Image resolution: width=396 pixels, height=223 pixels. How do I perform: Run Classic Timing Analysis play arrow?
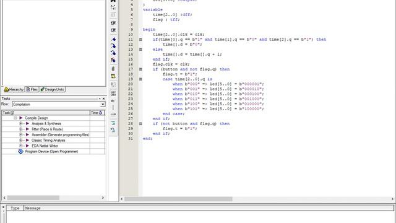tap(27, 140)
